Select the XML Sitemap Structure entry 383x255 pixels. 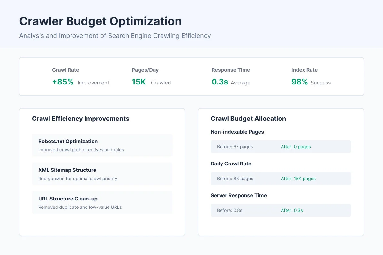102,174
